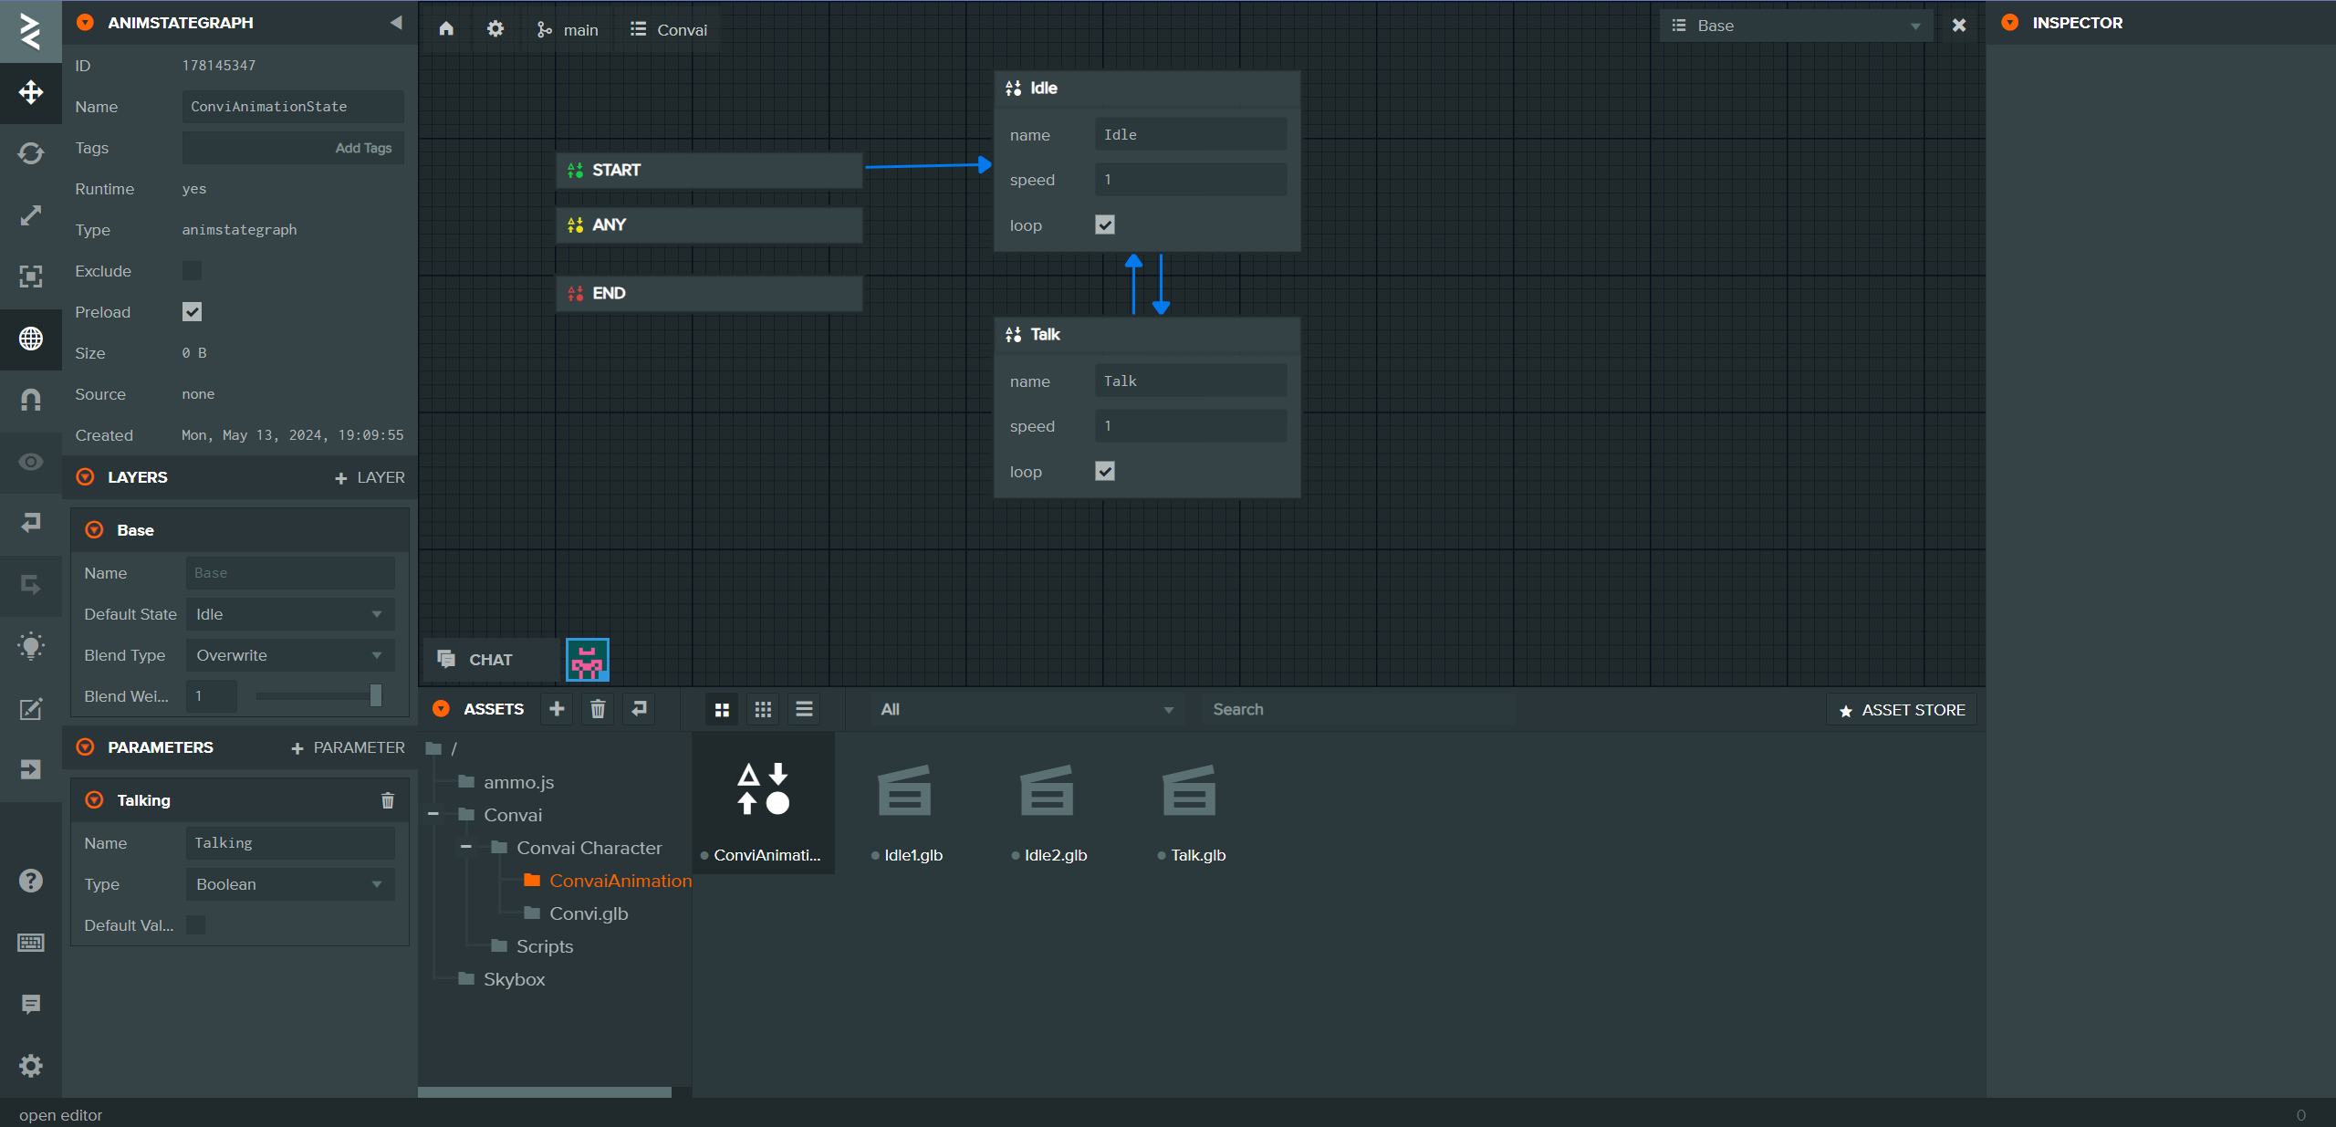The image size is (2336, 1127).
Task: Click the delete asset trash icon
Action: tap(598, 709)
